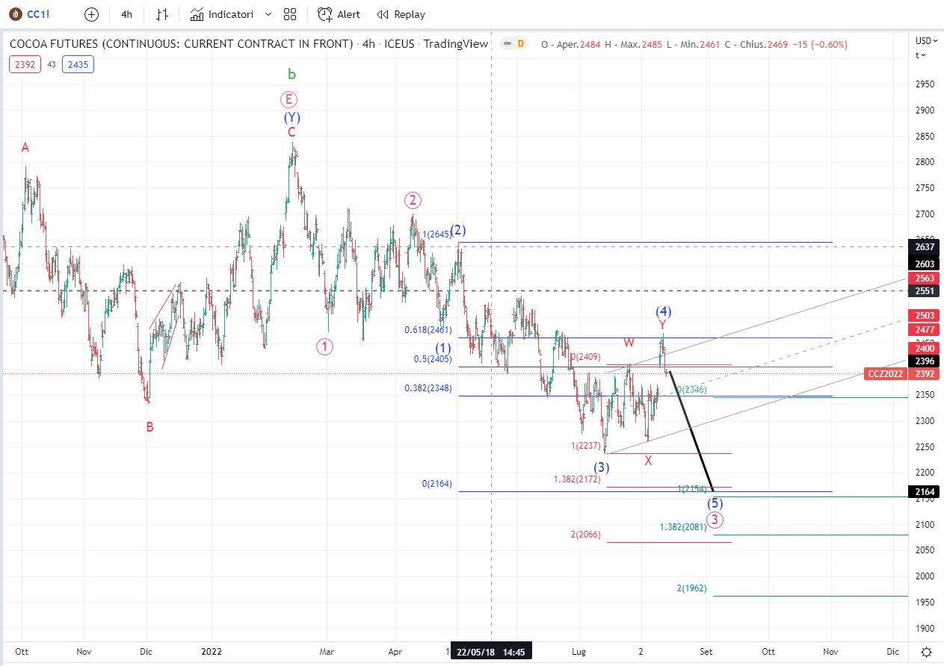Expand the unit 't' dropdown

(921, 55)
